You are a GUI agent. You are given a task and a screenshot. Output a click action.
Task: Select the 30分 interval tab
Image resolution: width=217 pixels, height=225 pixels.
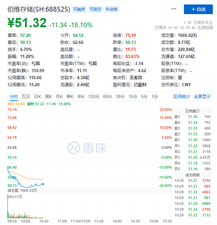(120, 96)
